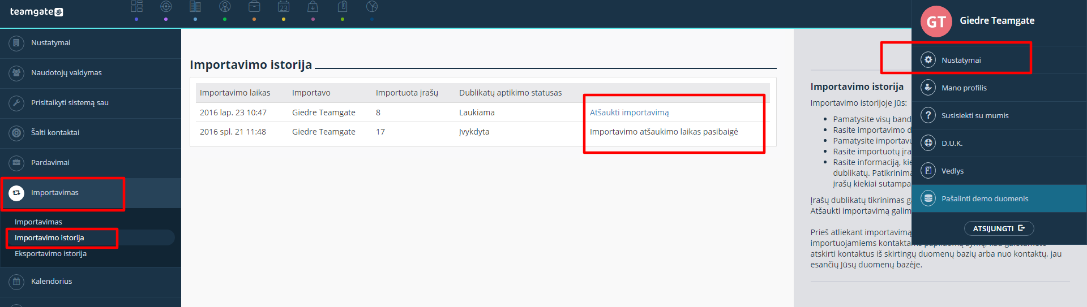Screen dimensions: 1087x307
Task: Click the Importavimo istorija help panel heading
Action: pos(857,87)
